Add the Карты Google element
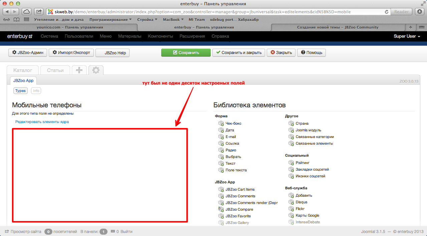The image size is (427, 236). pos(307,215)
